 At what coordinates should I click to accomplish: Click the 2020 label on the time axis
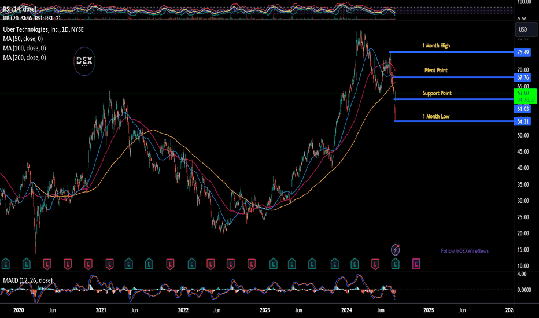click(x=19, y=310)
